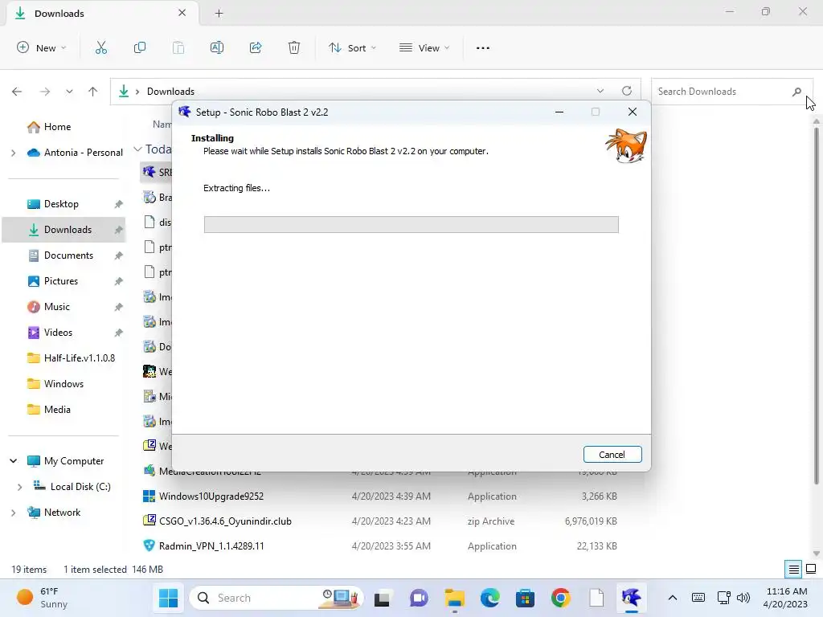Screen dimensions: 823x617
Task: Open the Sort options dropdown
Action: tap(352, 47)
